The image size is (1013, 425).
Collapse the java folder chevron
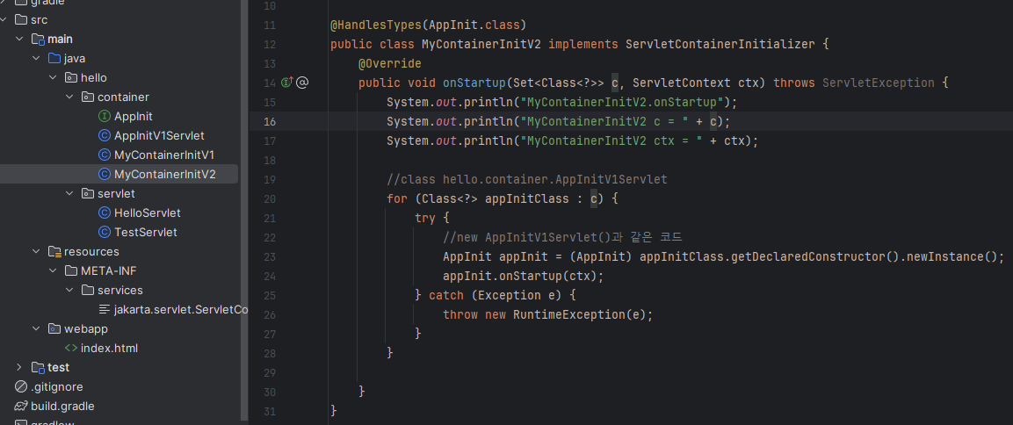[x=36, y=59]
